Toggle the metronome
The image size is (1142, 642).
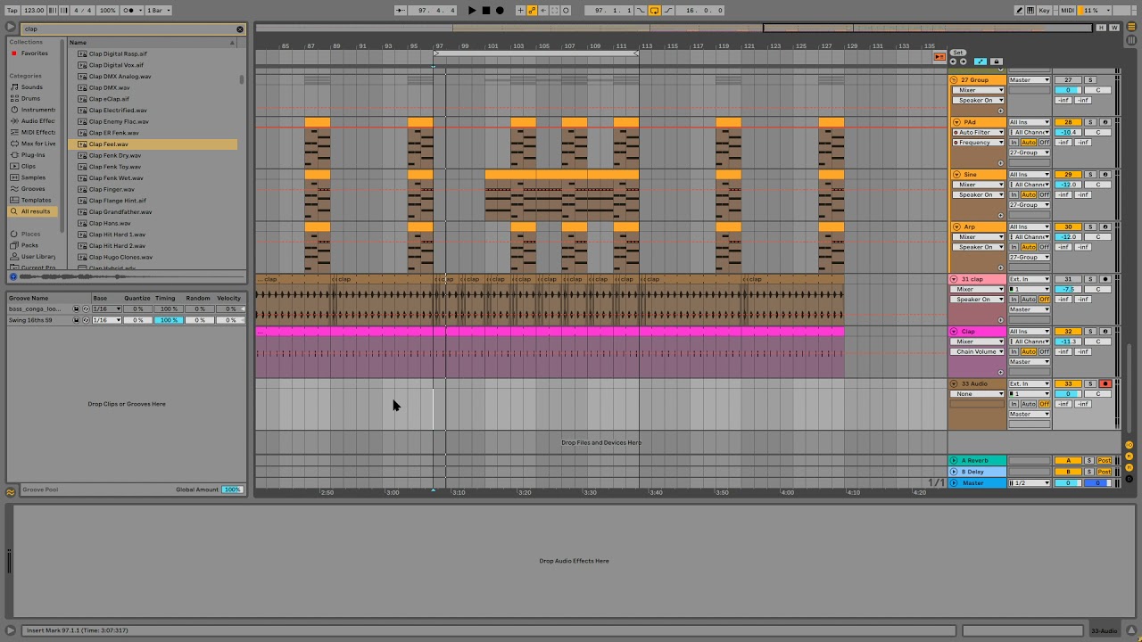(x=130, y=11)
